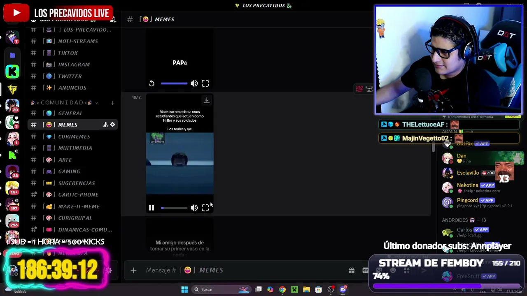Replay the finished PAPá video
Viewport: 527px width, 296px height.
(x=152, y=83)
